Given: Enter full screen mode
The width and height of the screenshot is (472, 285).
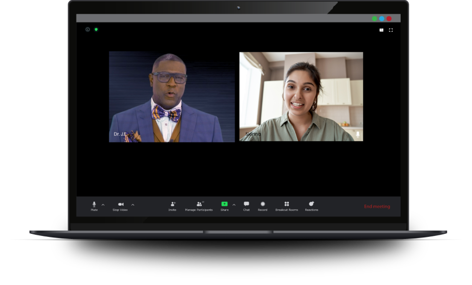Looking at the screenshot, I should coord(391,30).
